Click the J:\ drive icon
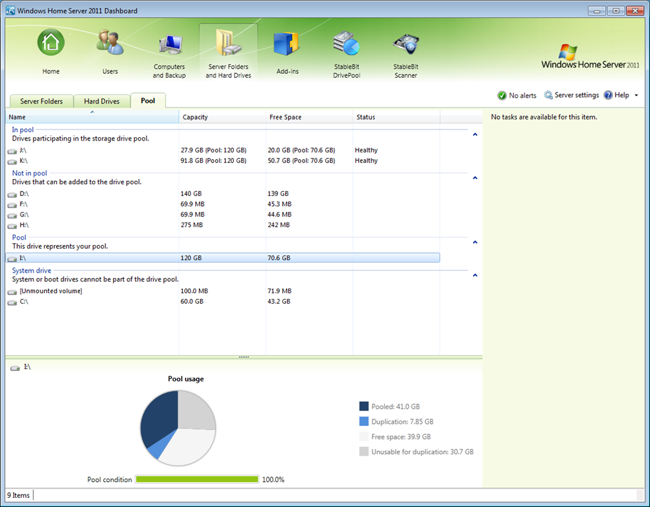650x507 pixels. tap(13, 151)
